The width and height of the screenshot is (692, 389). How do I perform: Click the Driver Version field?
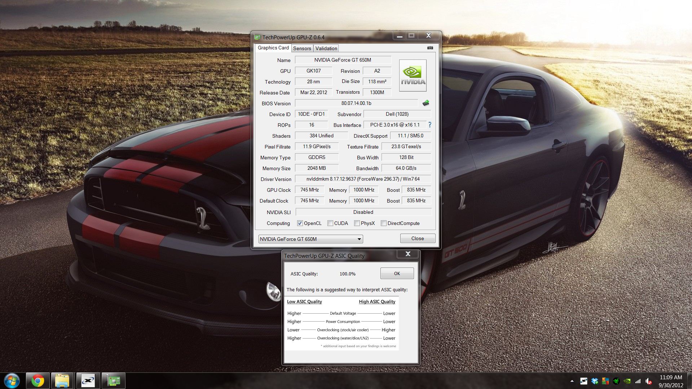(363, 179)
